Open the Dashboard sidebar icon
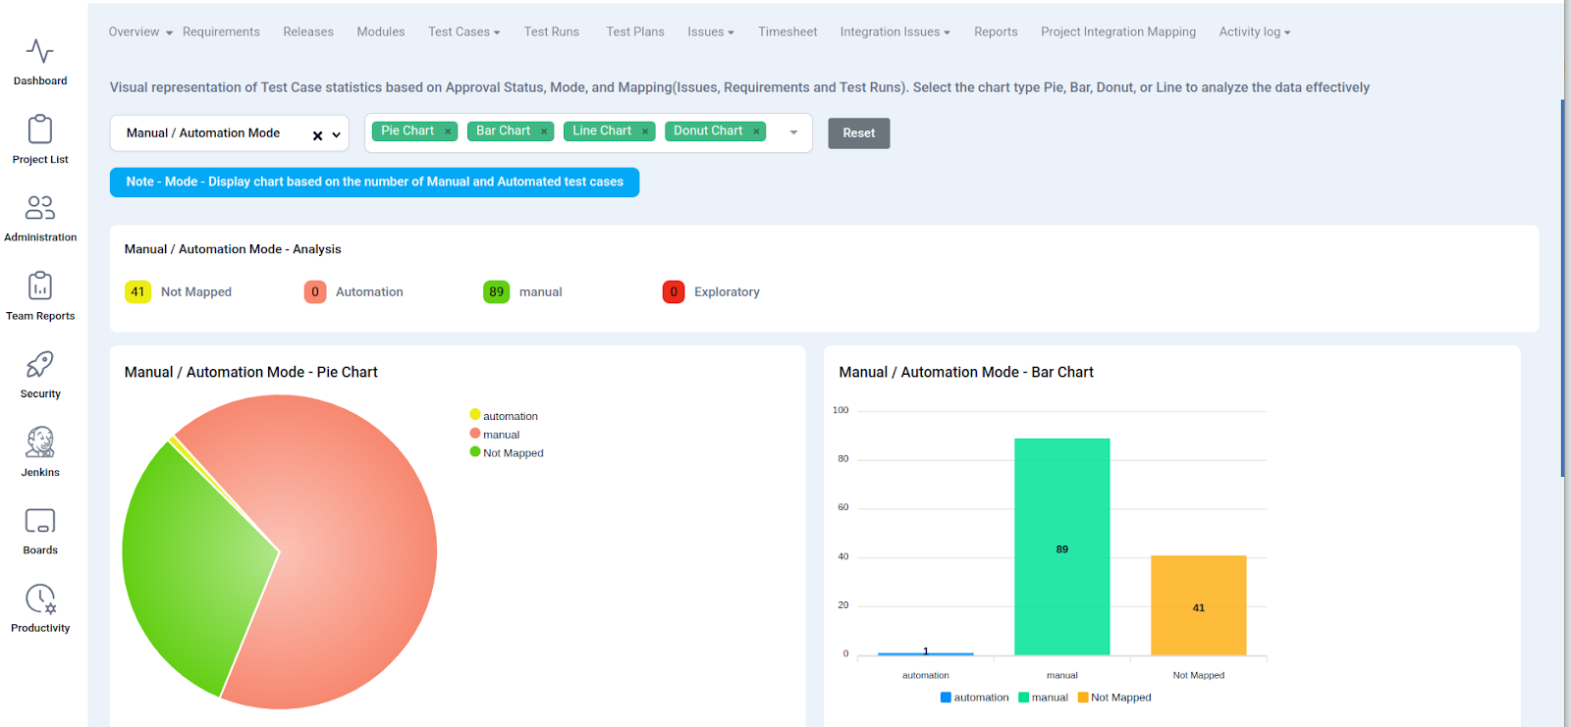Image resolution: width=1571 pixels, height=727 pixels. click(40, 51)
